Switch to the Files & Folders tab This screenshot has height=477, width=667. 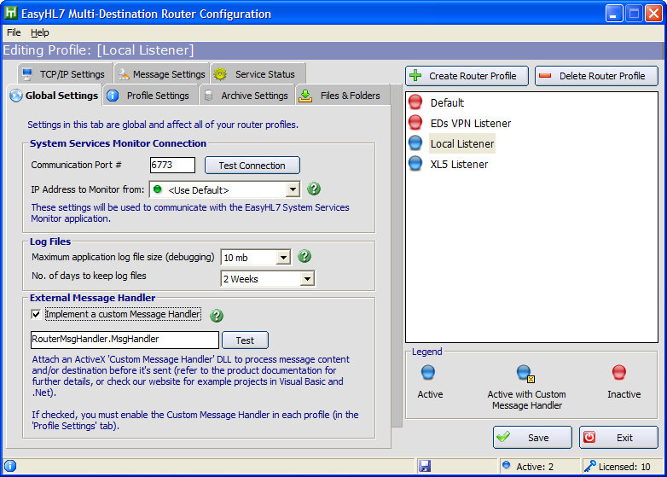coord(343,96)
